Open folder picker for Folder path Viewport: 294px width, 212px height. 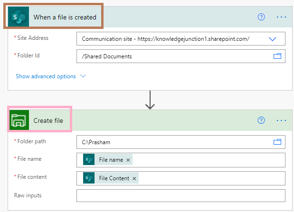point(277,142)
